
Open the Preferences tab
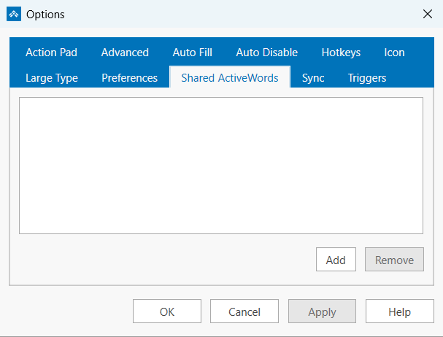point(129,78)
